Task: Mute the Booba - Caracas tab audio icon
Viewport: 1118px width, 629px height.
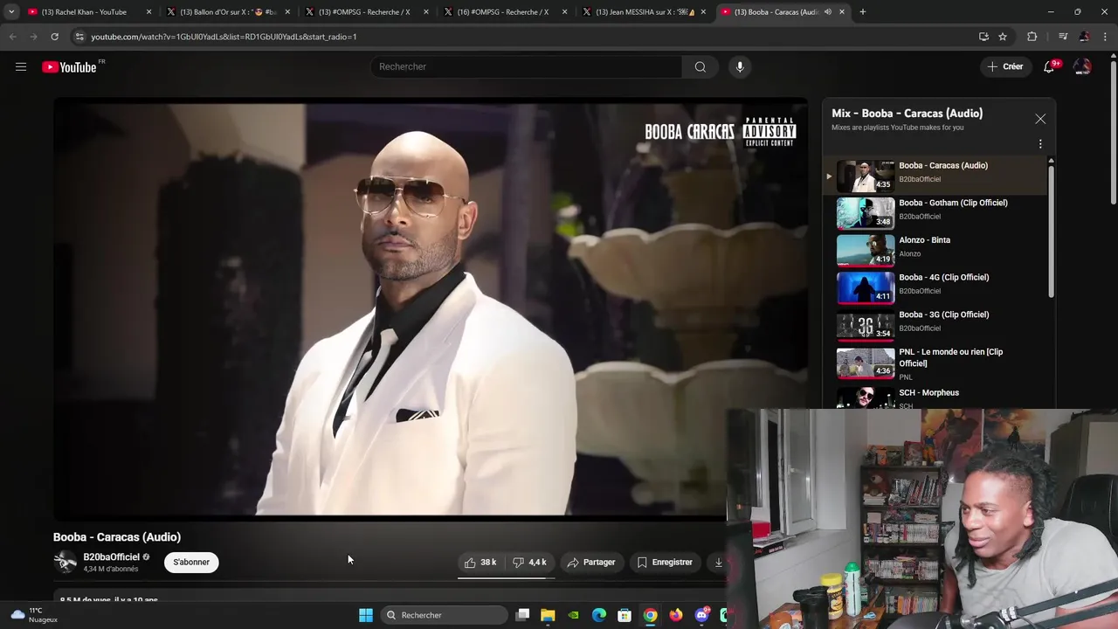Action: pos(827,12)
